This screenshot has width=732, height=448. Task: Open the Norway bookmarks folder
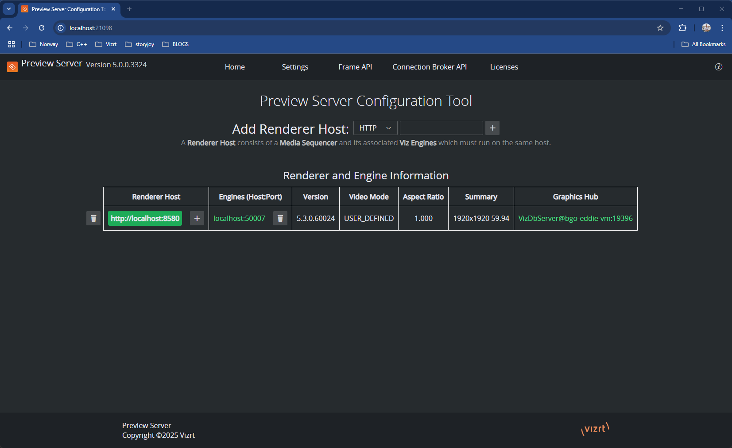click(43, 44)
